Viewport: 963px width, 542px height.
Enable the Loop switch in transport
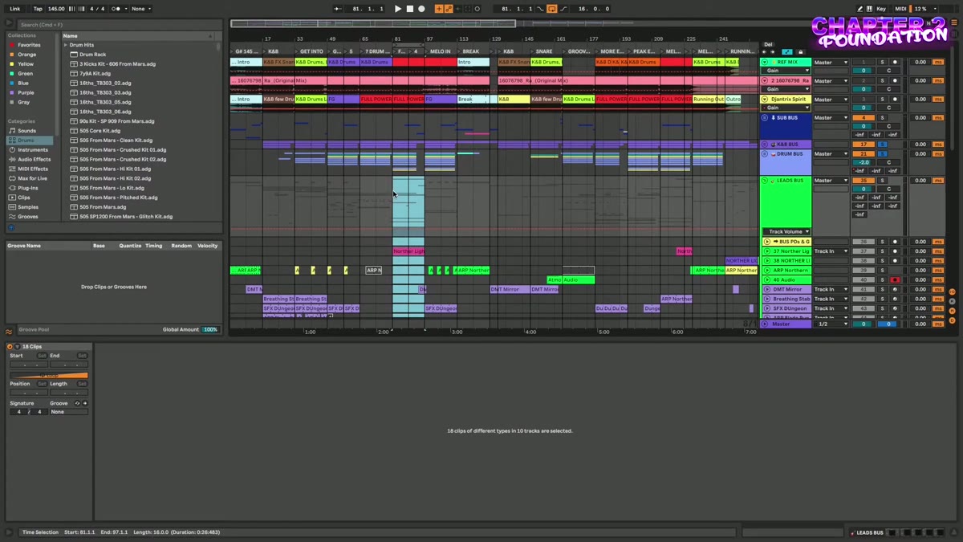[552, 9]
